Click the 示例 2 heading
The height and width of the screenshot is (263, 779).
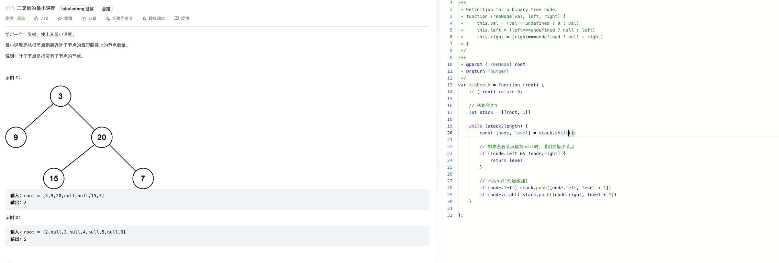pos(13,218)
